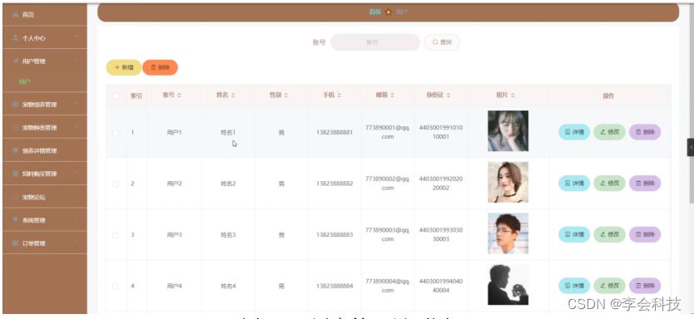The height and width of the screenshot is (319, 694).
Task: Click the grid icon beside 宠物领养管理
Action: pos(16,105)
